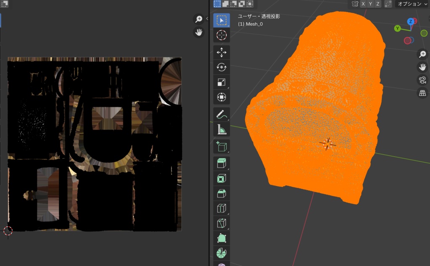Set selection mode to Subtract

pos(233,3)
